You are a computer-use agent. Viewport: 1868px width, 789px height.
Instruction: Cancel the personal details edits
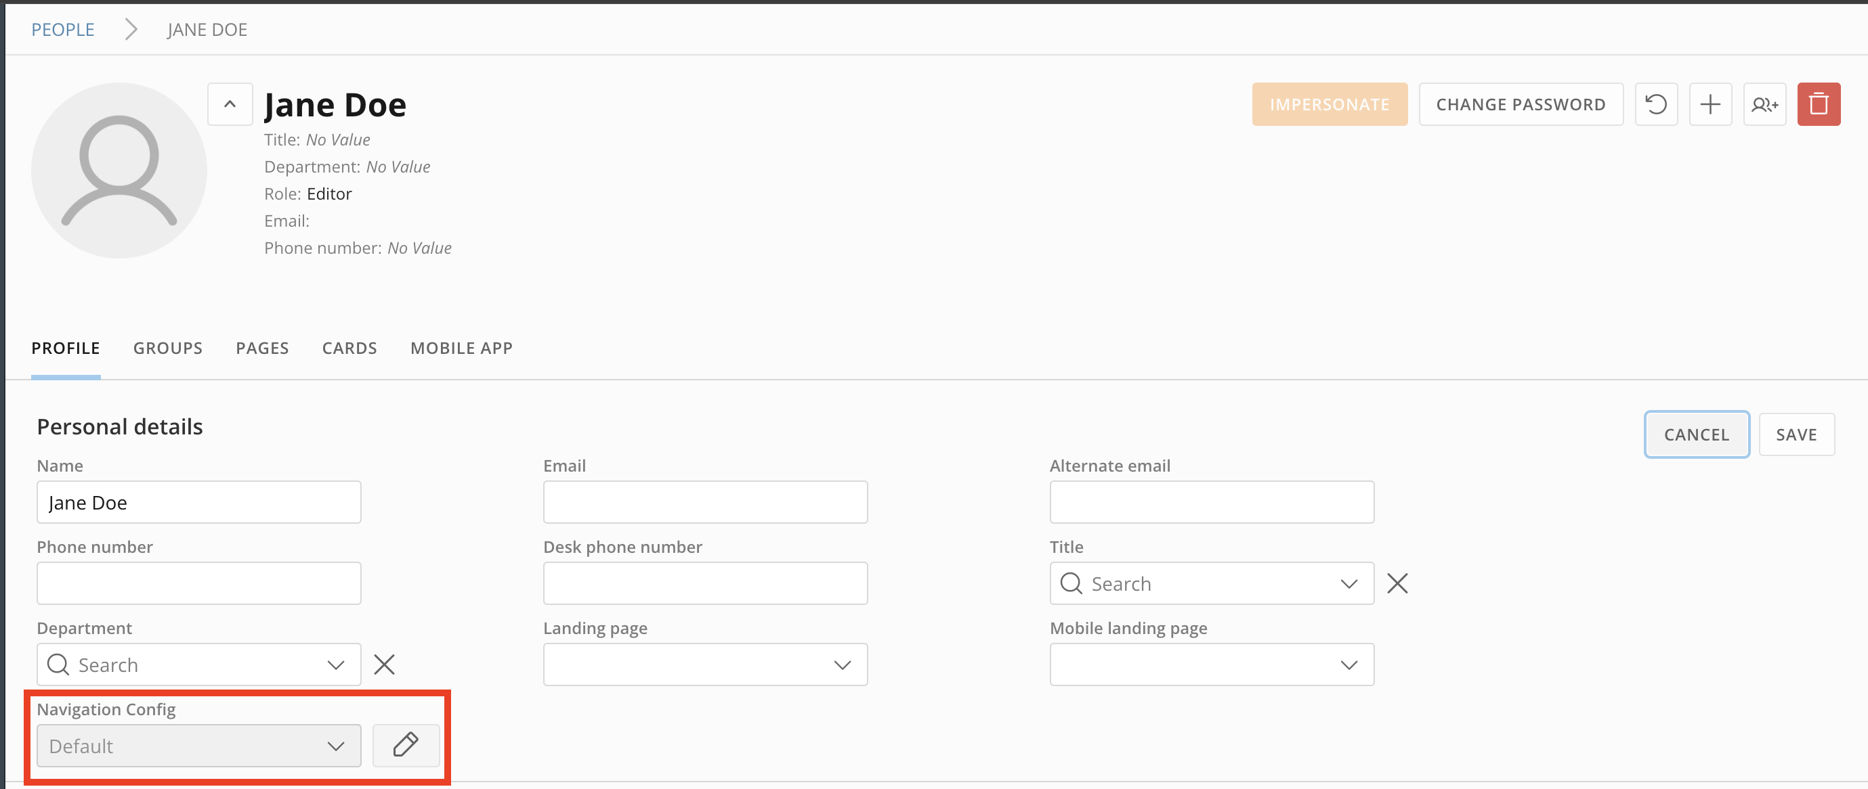(1696, 434)
